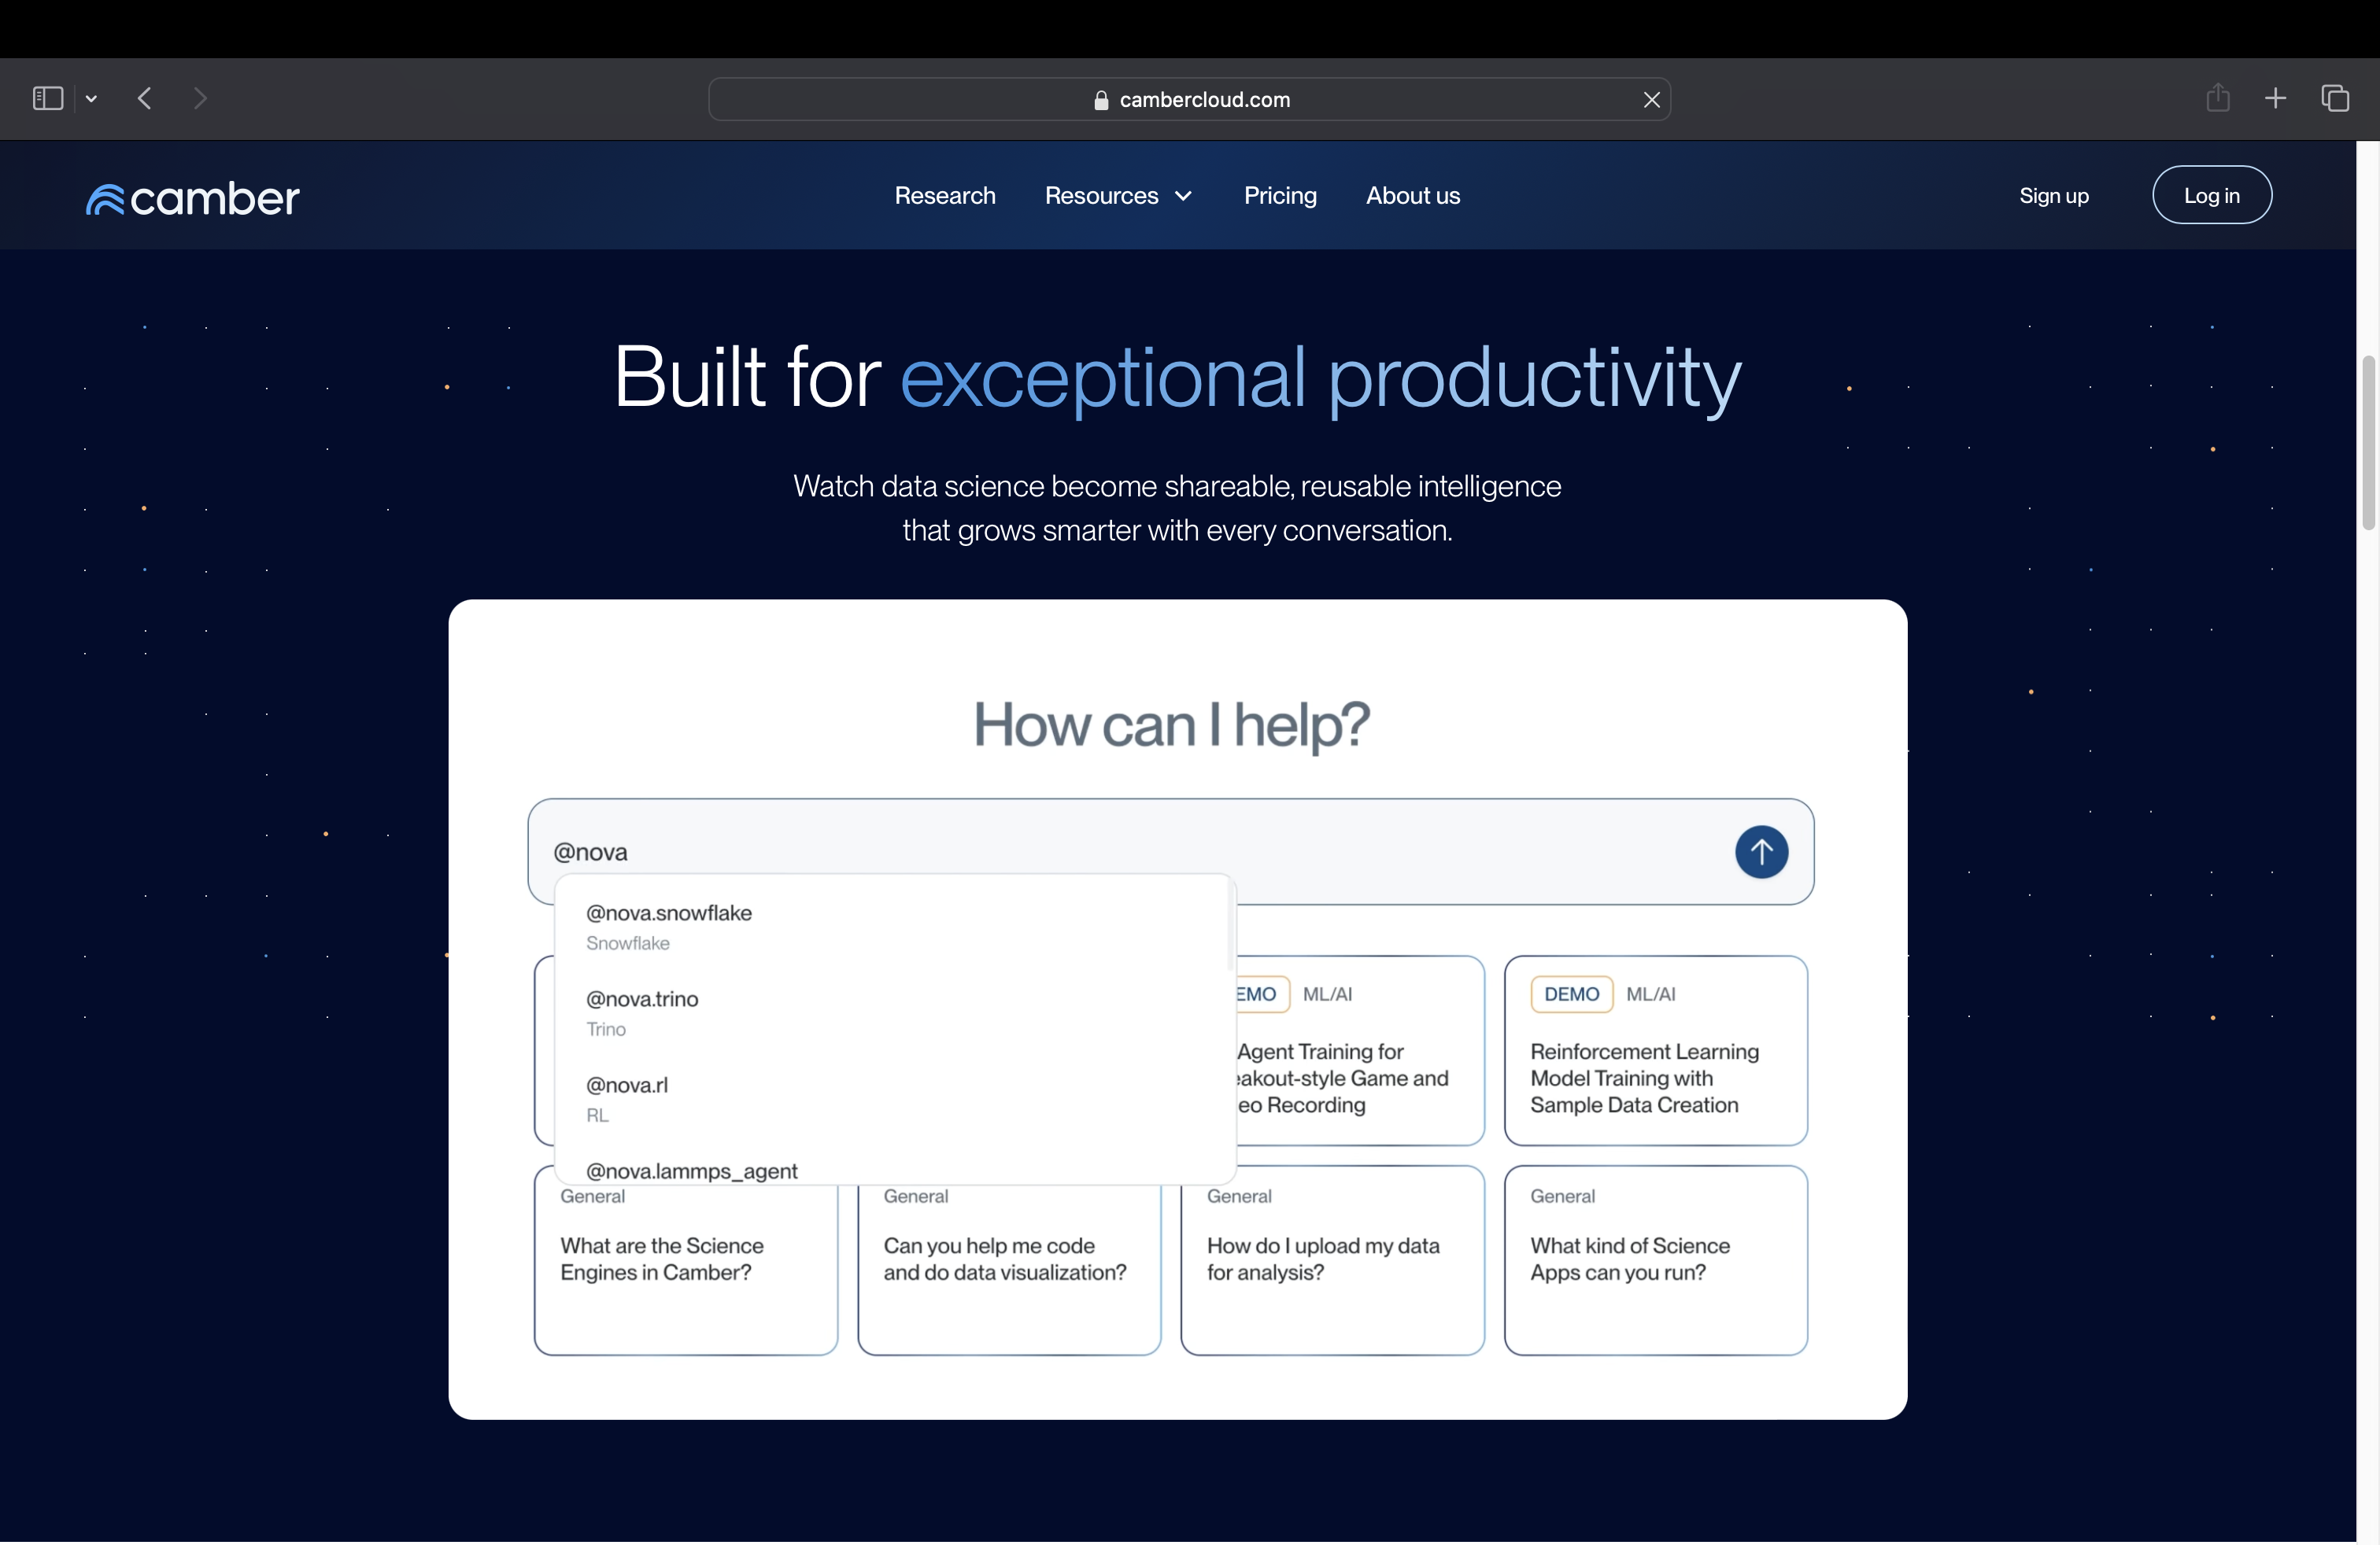2380x1545 pixels.
Task: Open a new tab with the plus icon
Action: [2275, 98]
